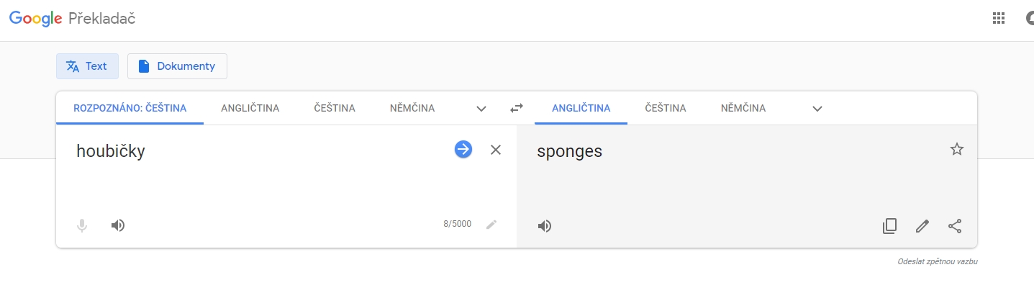Save translation with the star icon
Screen dimensions: 1034x293
(956, 149)
